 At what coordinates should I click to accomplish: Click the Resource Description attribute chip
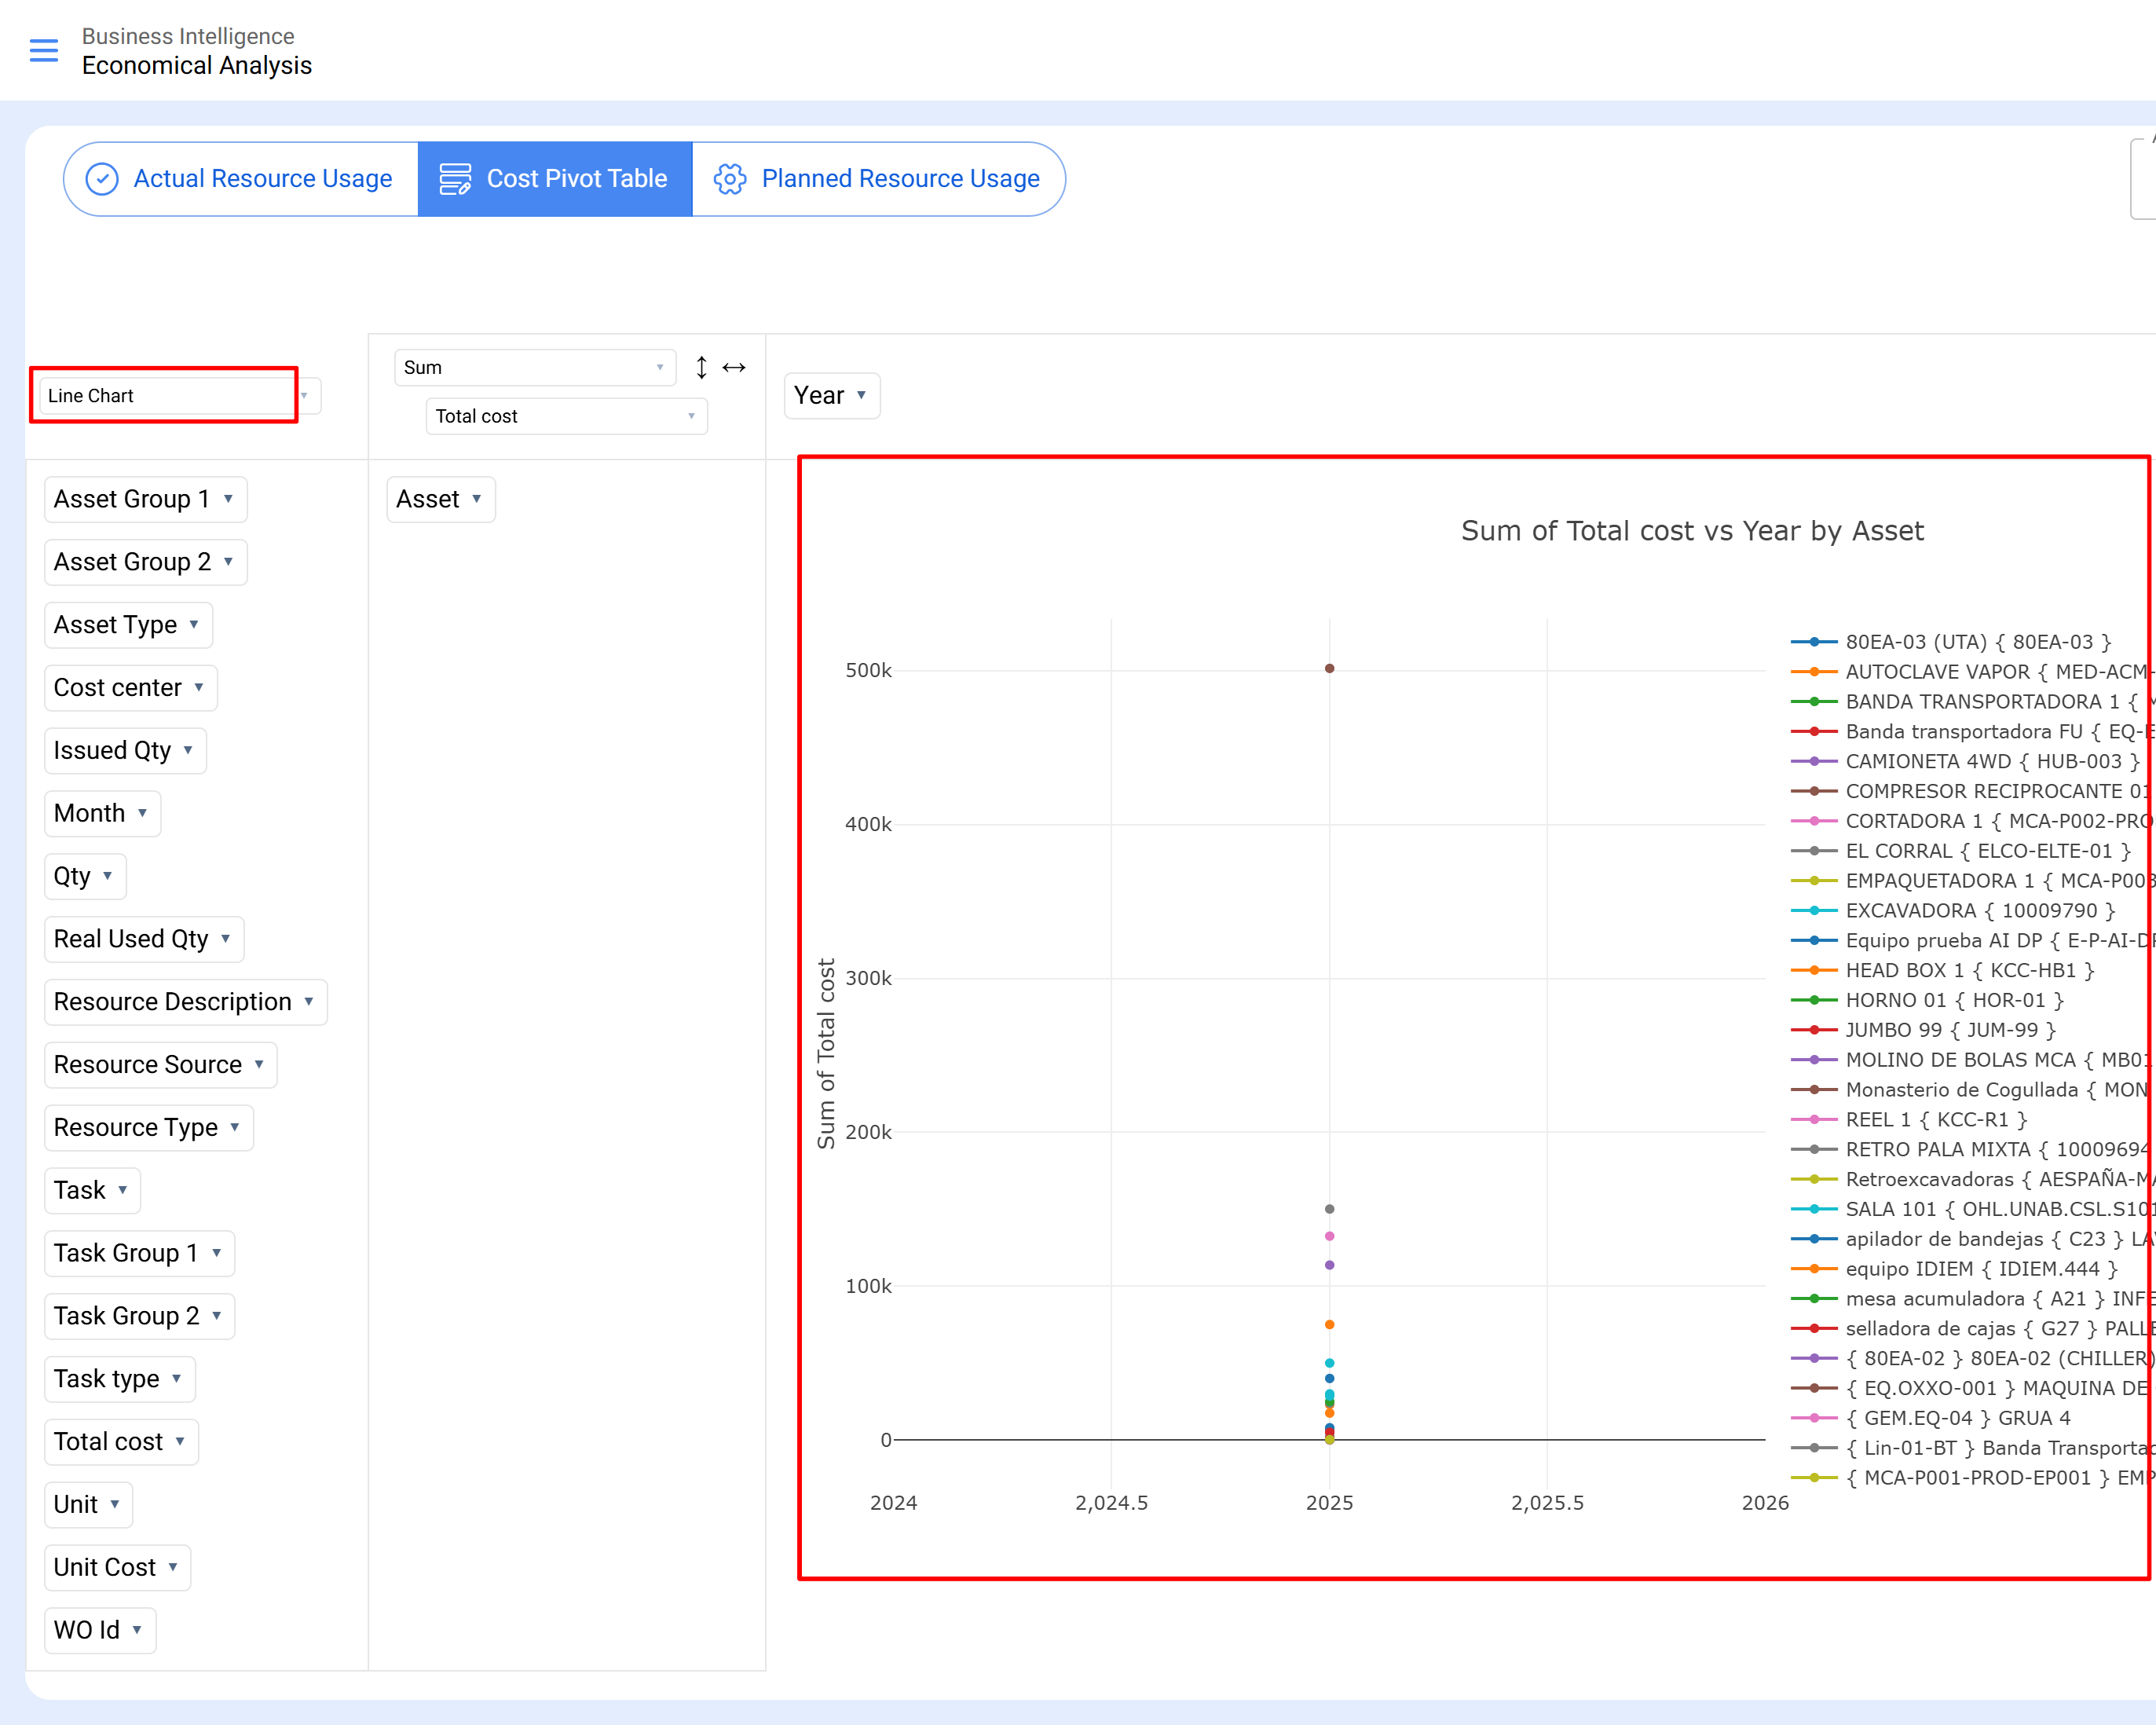pos(172,1002)
